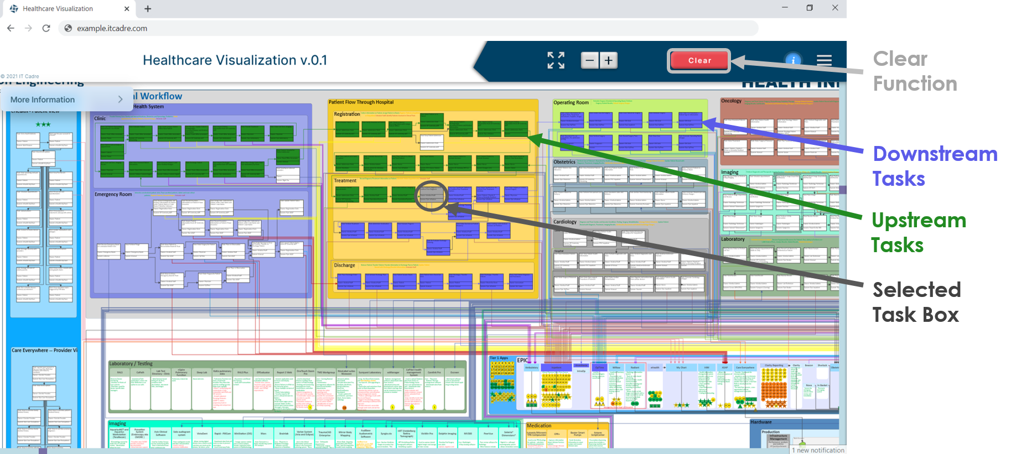The height and width of the screenshot is (454, 1016).
Task: Open the hamburger menu
Action: coord(824,60)
